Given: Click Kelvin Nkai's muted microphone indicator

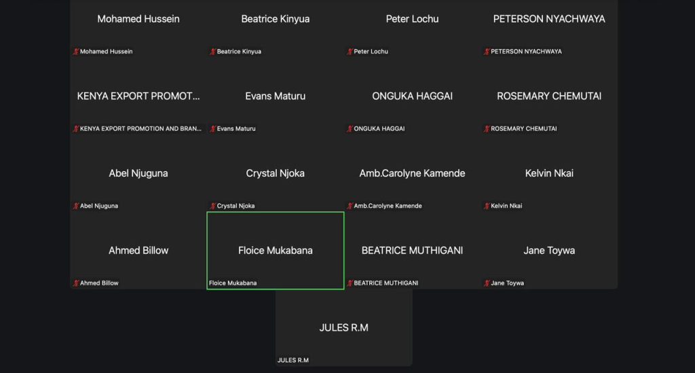Looking at the screenshot, I should click(487, 206).
